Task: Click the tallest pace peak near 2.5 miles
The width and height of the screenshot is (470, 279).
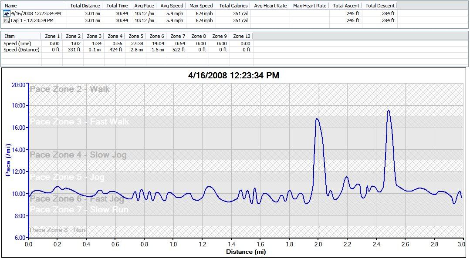Action: [x=388, y=111]
